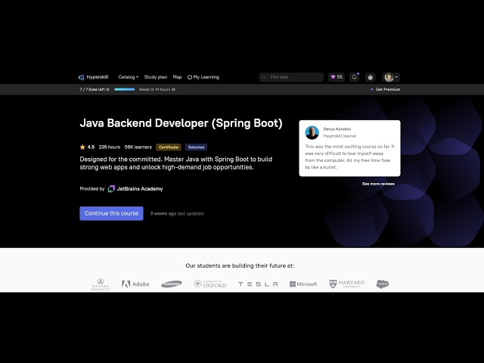Image resolution: width=484 pixels, height=363 pixels.
Task: Click the '7 / 7 lives left' text
Action: click(92, 89)
